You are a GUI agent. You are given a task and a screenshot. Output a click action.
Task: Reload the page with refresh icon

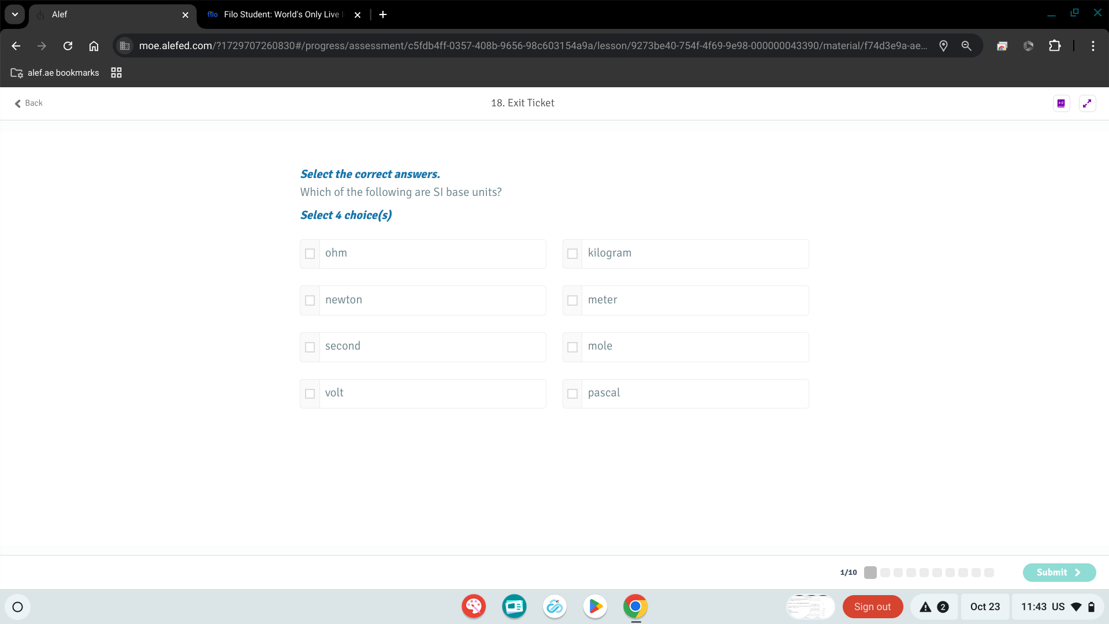[x=68, y=46]
